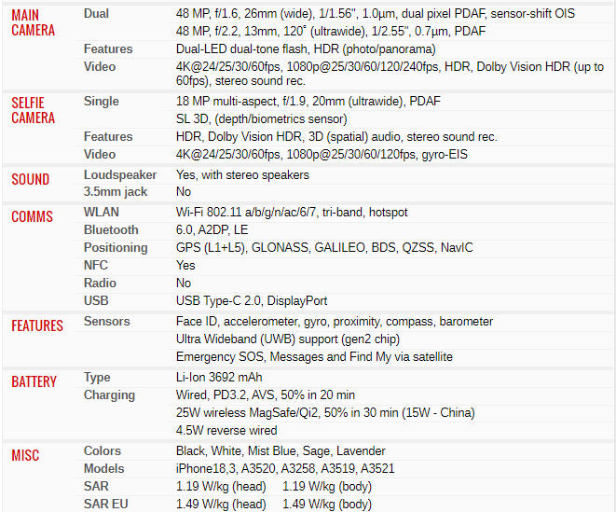
Task: Open the Sensors spec label
Action: click(106, 321)
